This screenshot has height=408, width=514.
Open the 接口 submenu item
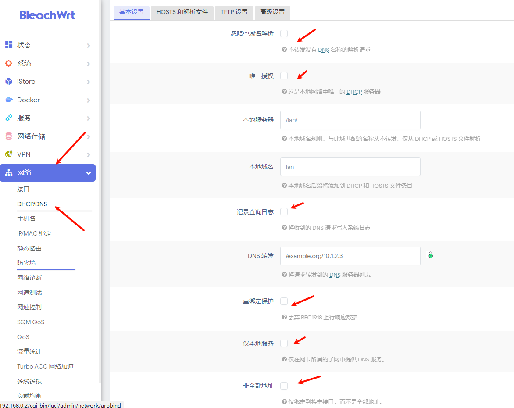tap(23, 189)
